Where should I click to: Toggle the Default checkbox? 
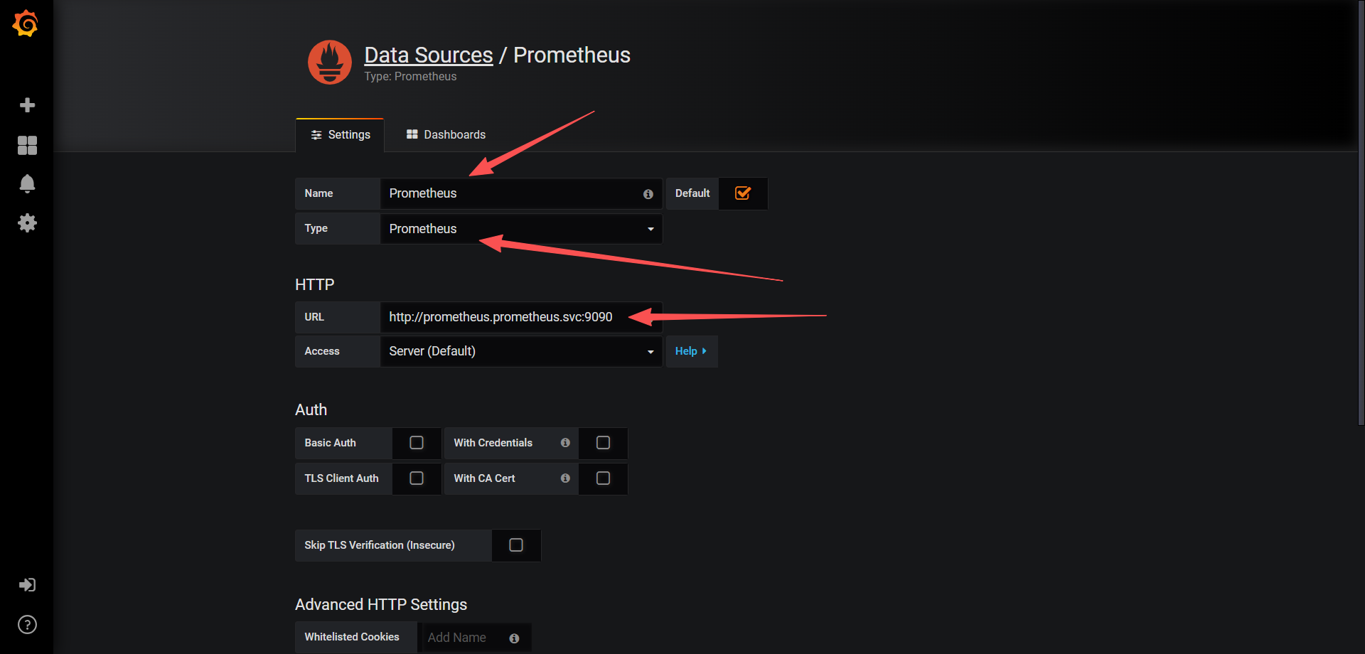(743, 193)
